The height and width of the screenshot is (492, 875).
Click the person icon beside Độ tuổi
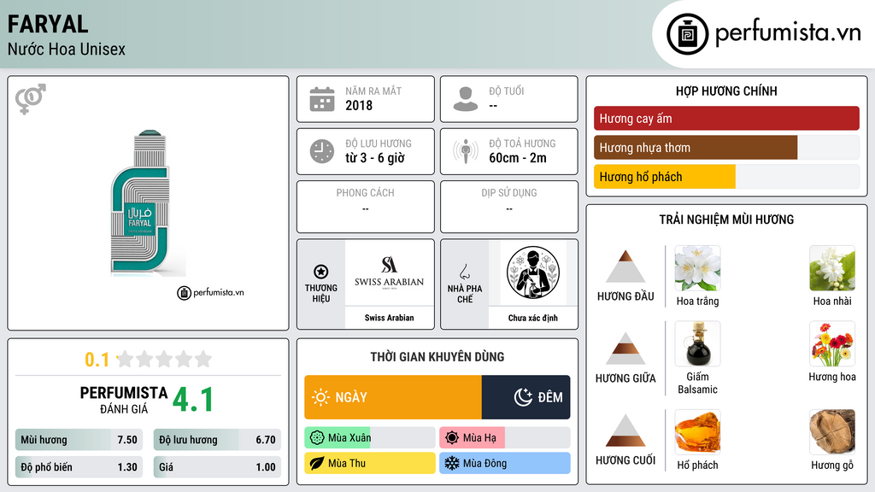[x=466, y=99]
